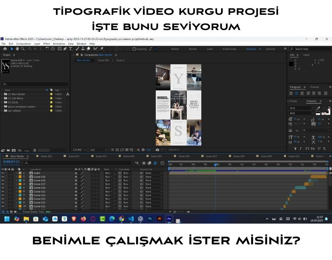
Task: Select the Rotation tool
Action: [47, 49]
